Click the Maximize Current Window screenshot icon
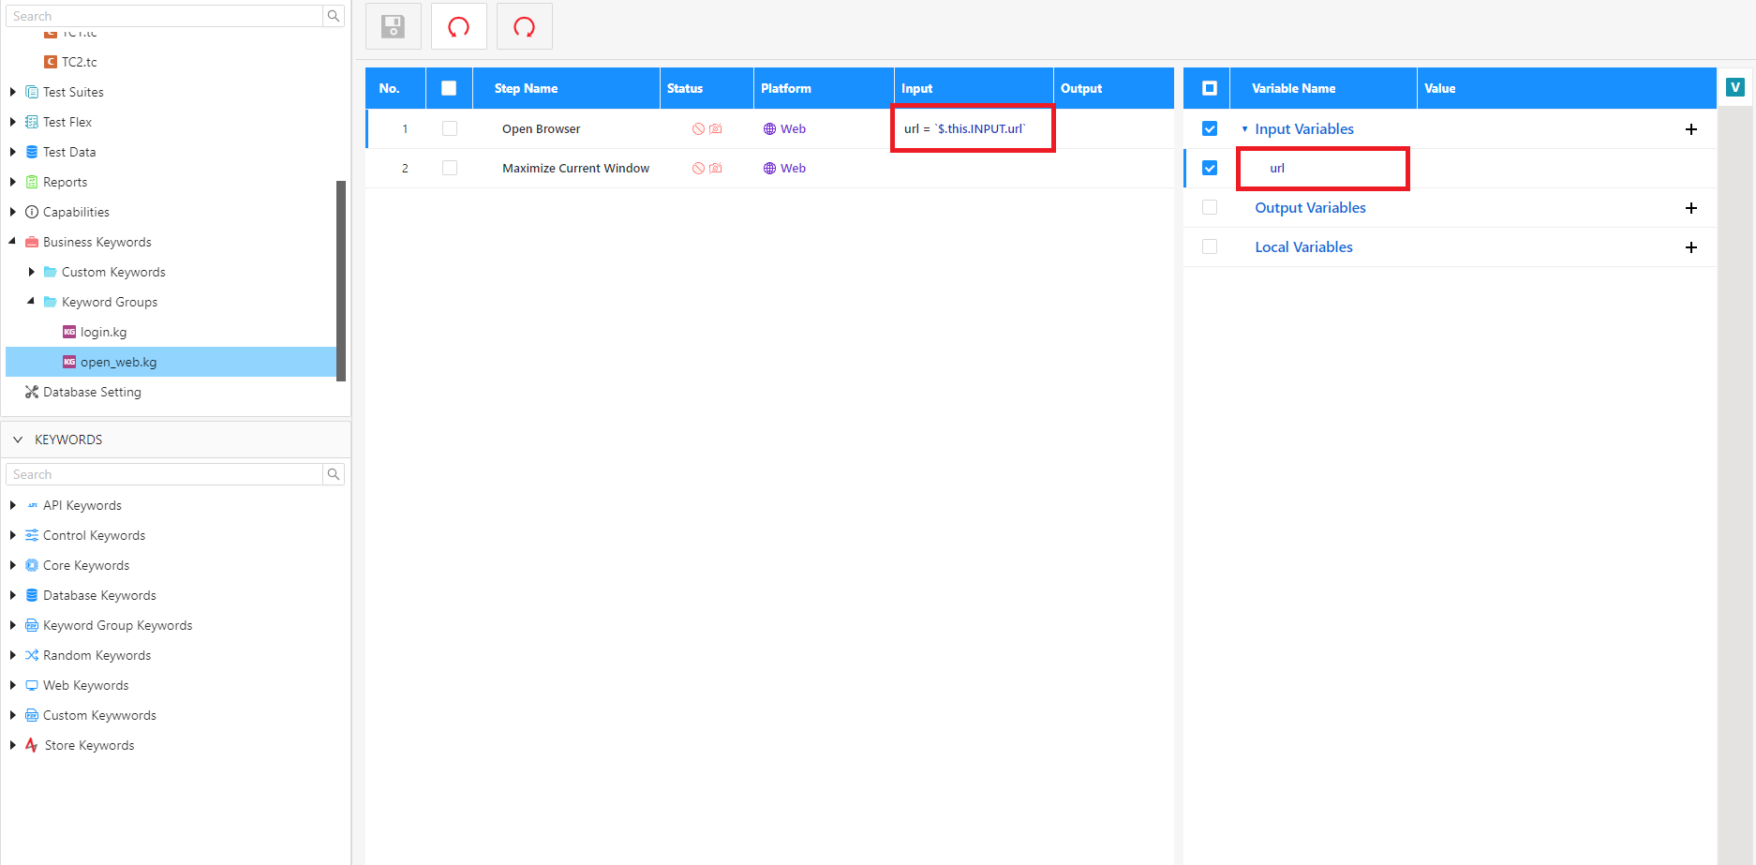 coord(716,168)
